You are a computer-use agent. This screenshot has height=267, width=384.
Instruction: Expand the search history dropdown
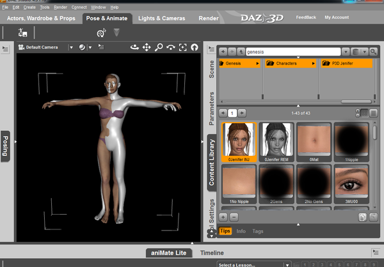pos(346,52)
